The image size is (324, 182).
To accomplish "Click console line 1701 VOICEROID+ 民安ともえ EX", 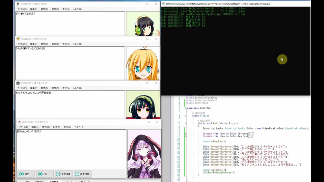I will 183,20.
